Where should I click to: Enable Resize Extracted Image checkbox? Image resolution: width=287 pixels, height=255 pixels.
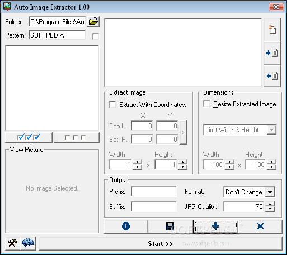click(x=206, y=104)
